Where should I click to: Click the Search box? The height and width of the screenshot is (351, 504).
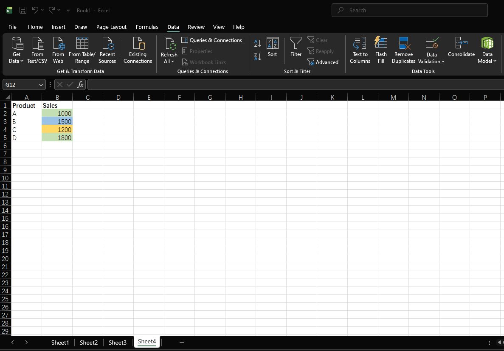[x=409, y=10]
